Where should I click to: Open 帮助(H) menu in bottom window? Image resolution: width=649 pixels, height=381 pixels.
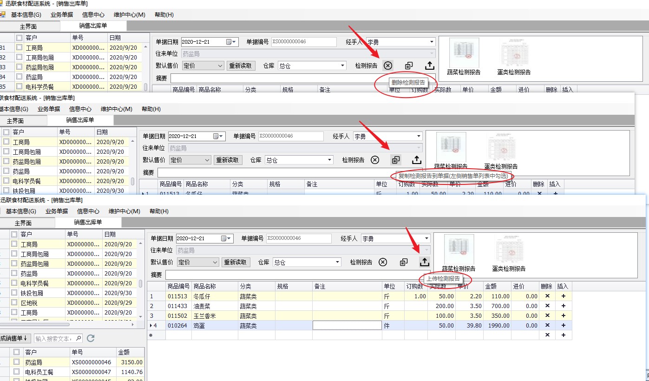tap(159, 211)
